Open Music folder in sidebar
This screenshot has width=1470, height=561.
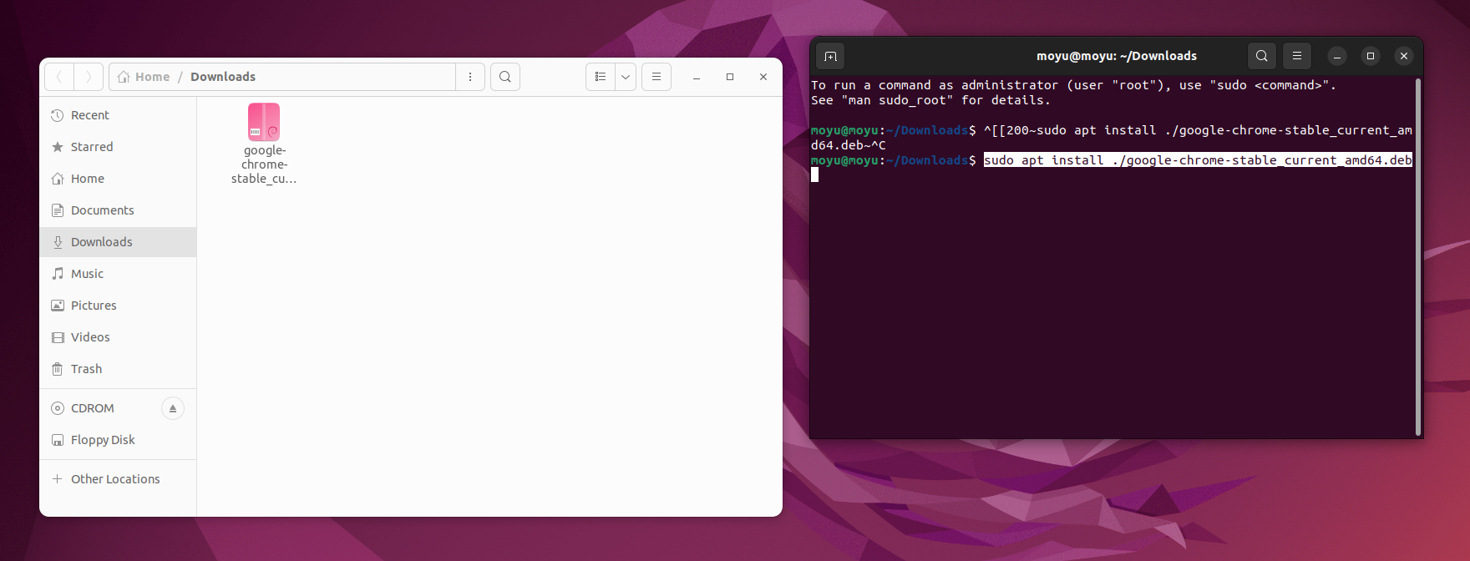pos(118,274)
